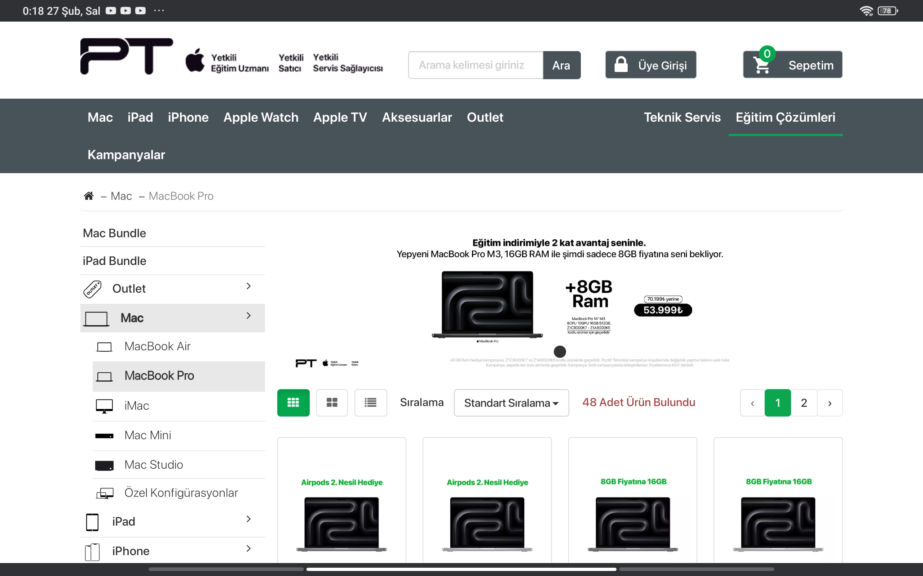Go to page 2 of results
The height and width of the screenshot is (576, 923).
point(804,403)
